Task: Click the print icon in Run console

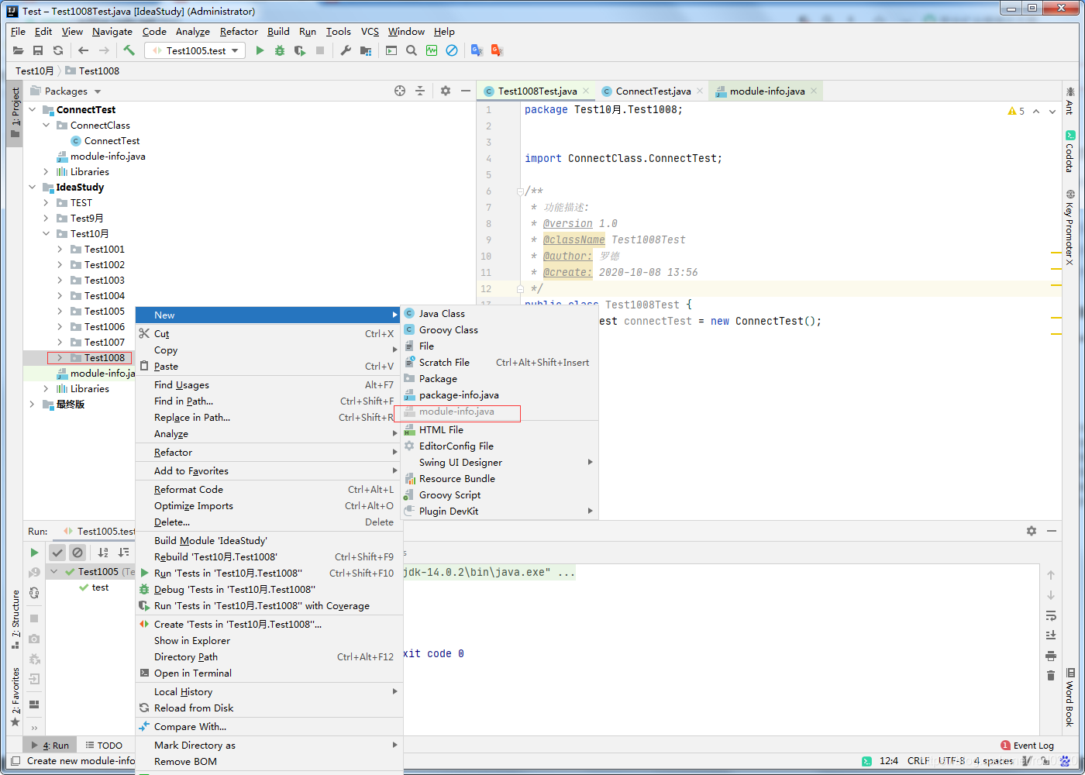Action: 1051,656
